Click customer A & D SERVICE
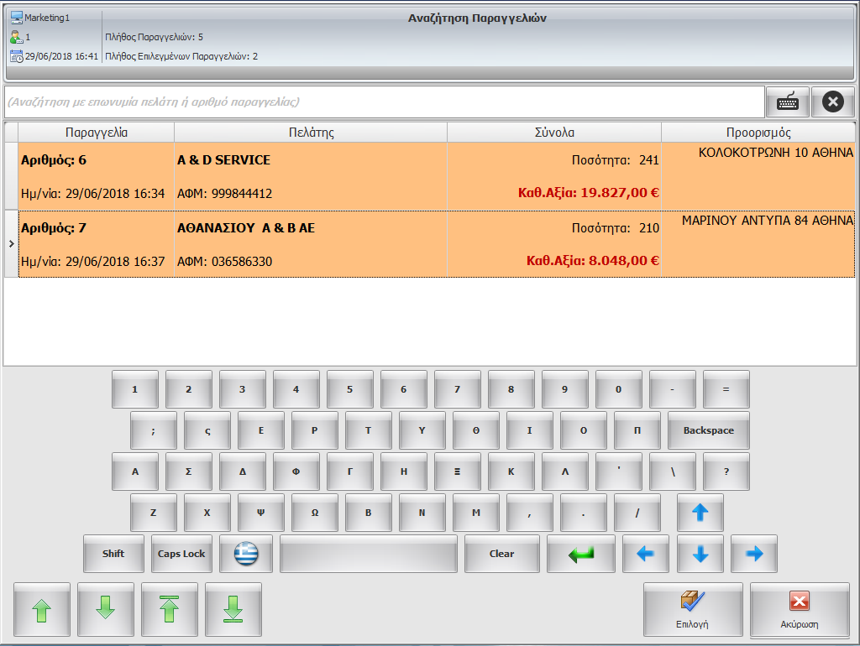 [223, 160]
